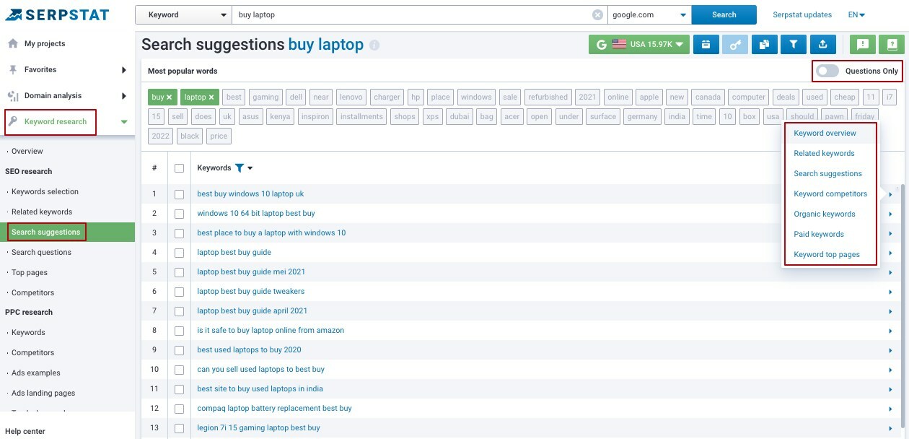Click the export upload toolbar icon

822,45
